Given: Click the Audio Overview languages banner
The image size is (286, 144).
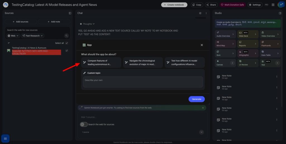Looking at the screenshot, I should point(248,24).
